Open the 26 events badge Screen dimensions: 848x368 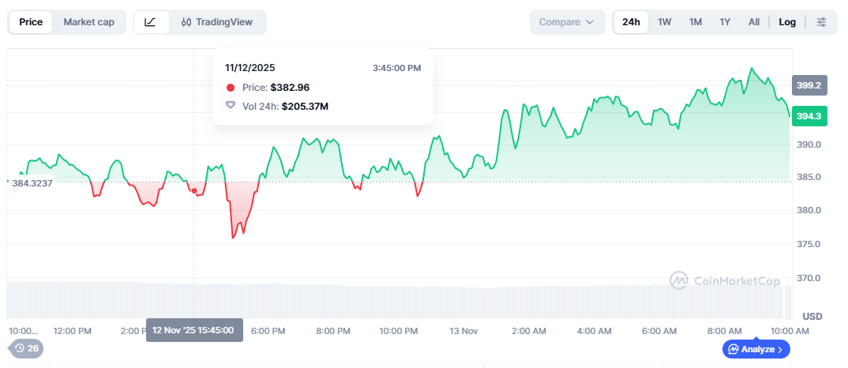click(x=26, y=348)
